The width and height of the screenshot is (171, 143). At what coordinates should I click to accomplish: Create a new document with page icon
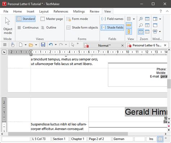pos(21,45)
